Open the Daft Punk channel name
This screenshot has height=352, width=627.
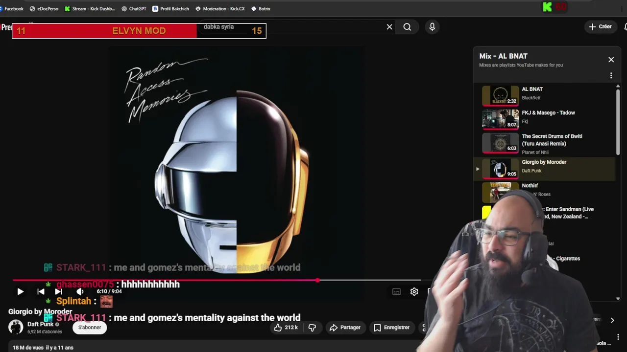pyautogui.click(x=40, y=324)
